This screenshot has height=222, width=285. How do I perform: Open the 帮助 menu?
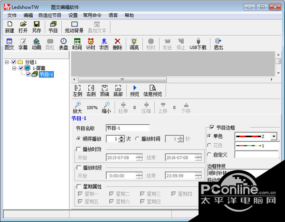pos(129,15)
